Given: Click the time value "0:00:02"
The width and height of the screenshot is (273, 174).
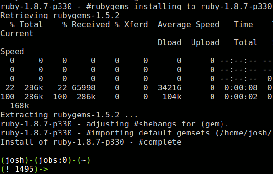Looking at the screenshot, I should [x=241, y=97].
